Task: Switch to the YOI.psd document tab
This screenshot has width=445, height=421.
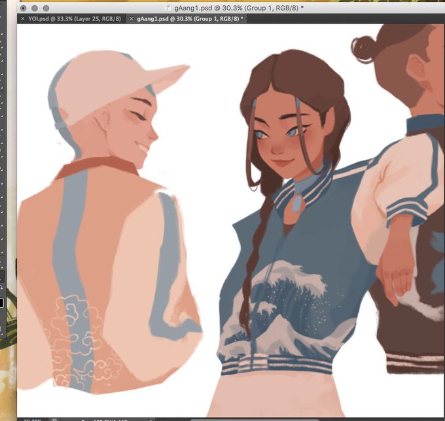Action: point(75,19)
